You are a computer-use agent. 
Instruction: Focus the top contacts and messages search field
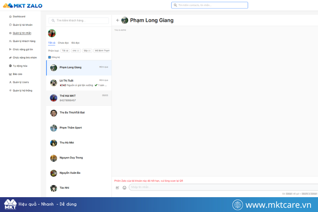point(210,5)
